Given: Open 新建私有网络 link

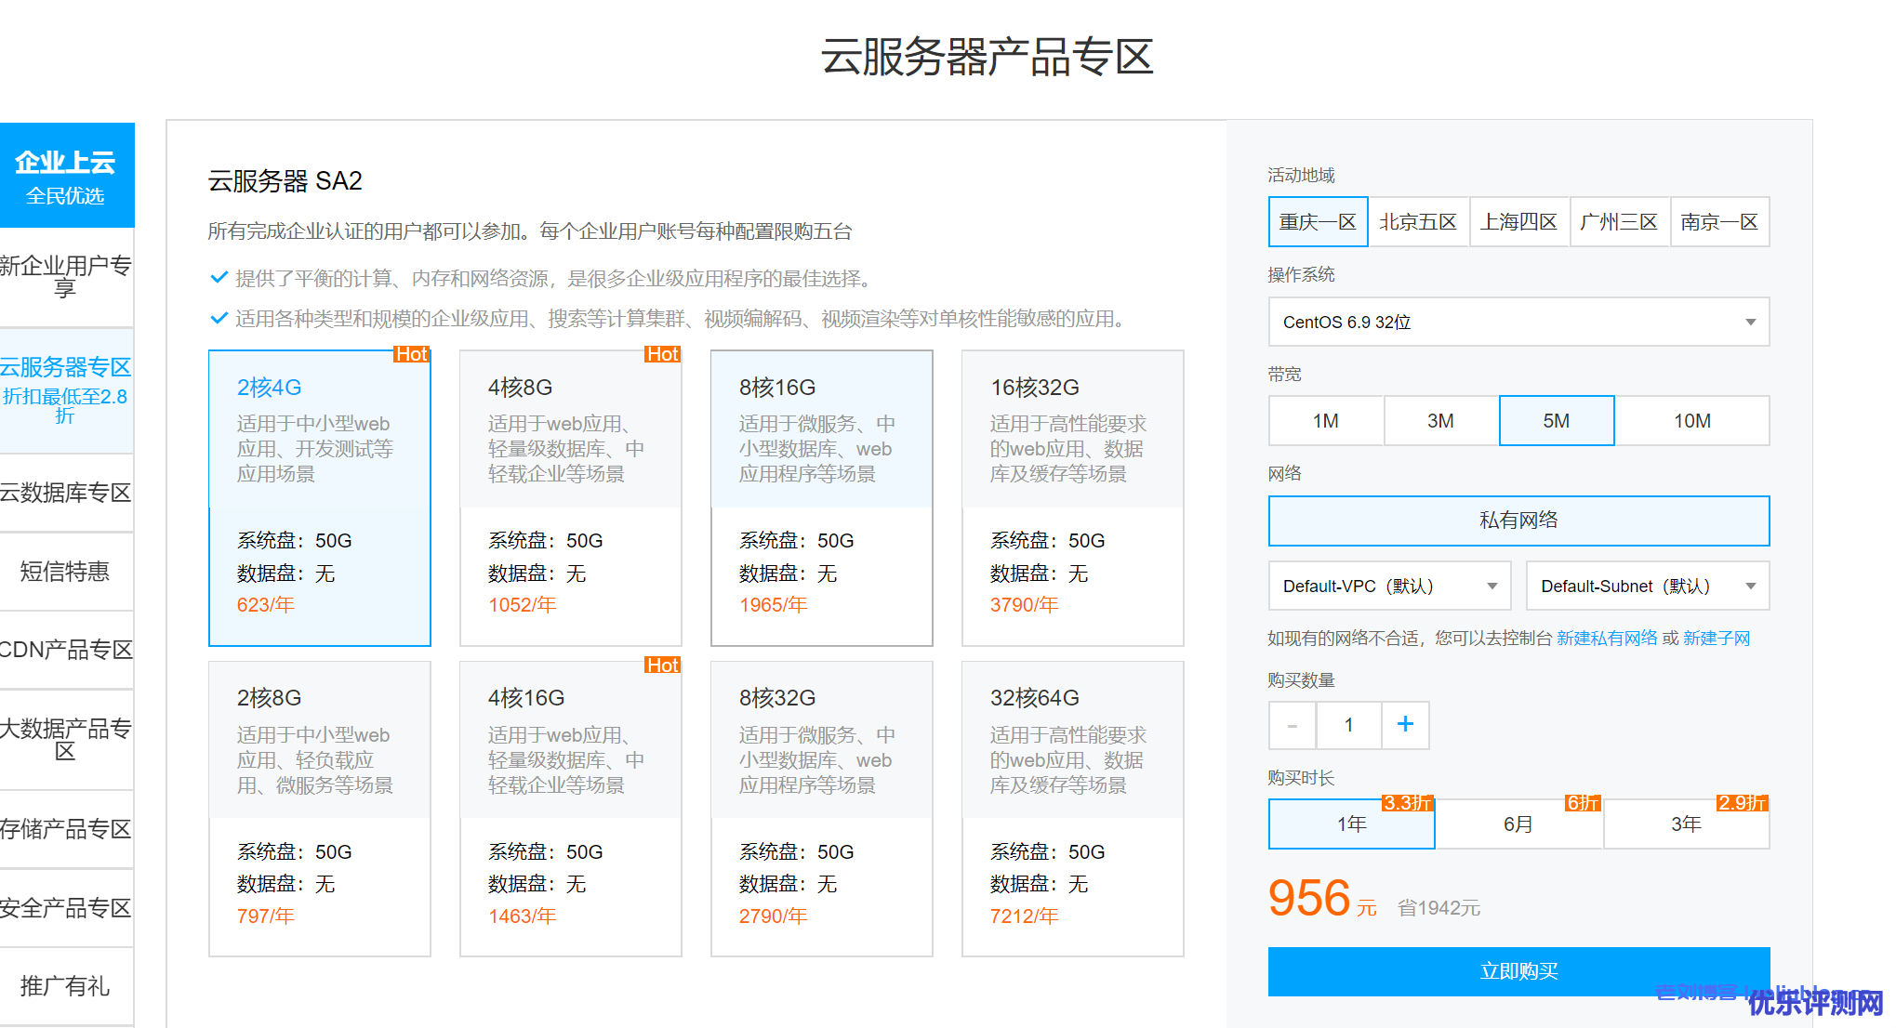Looking at the screenshot, I should 1607,639.
